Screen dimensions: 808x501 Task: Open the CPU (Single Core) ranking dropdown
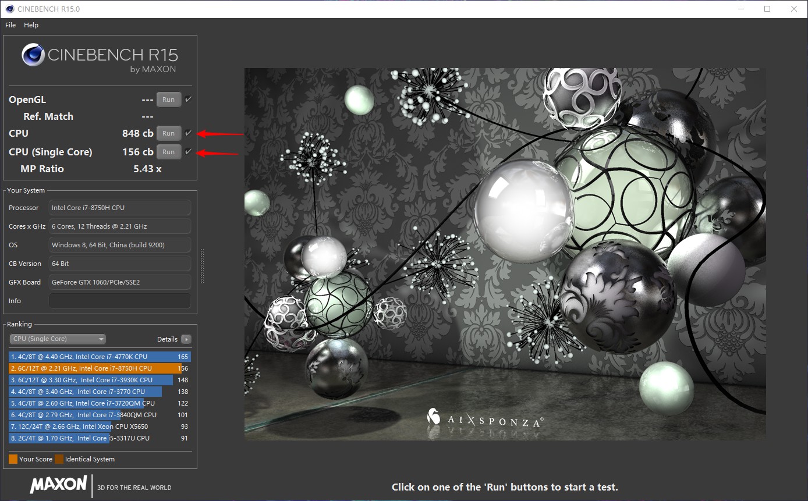[x=58, y=339]
